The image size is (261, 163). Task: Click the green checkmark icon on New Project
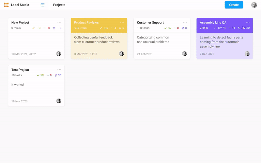pos(33,28)
